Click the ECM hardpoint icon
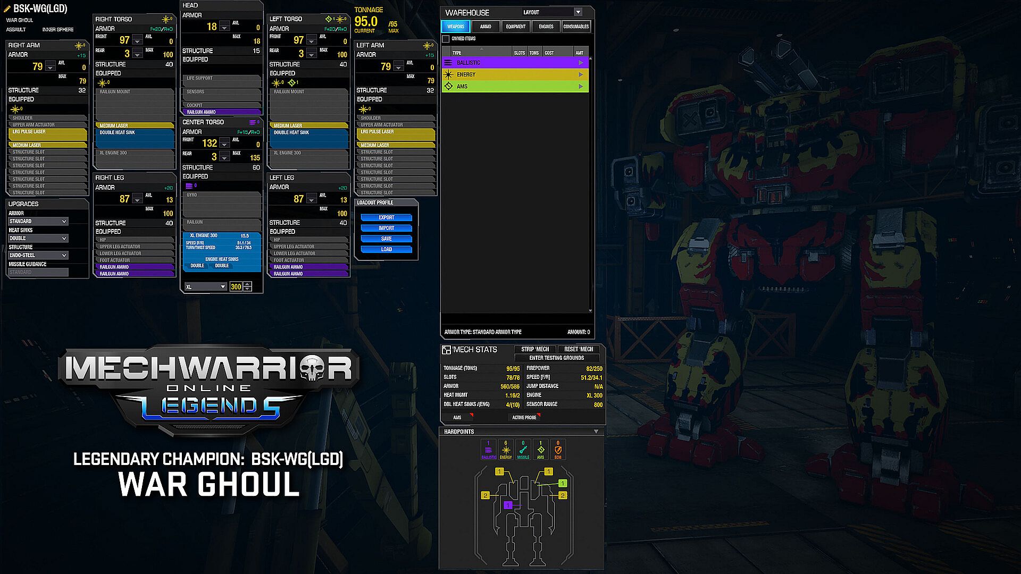Viewport: 1021px width, 574px height. pyautogui.click(x=558, y=450)
